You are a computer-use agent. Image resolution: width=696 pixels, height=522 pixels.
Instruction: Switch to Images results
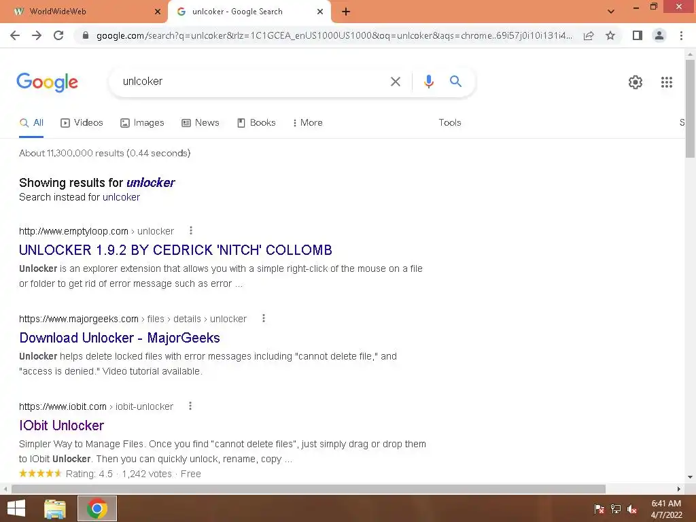tap(142, 123)
